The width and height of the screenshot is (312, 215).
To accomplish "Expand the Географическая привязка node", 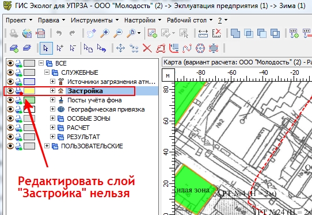I will point(52,109).
